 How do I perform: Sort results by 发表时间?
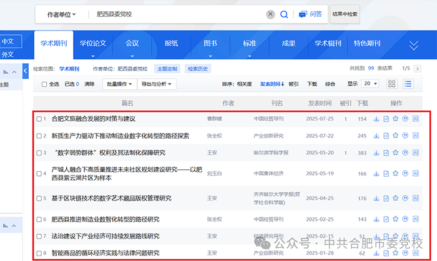click(272, 84)
